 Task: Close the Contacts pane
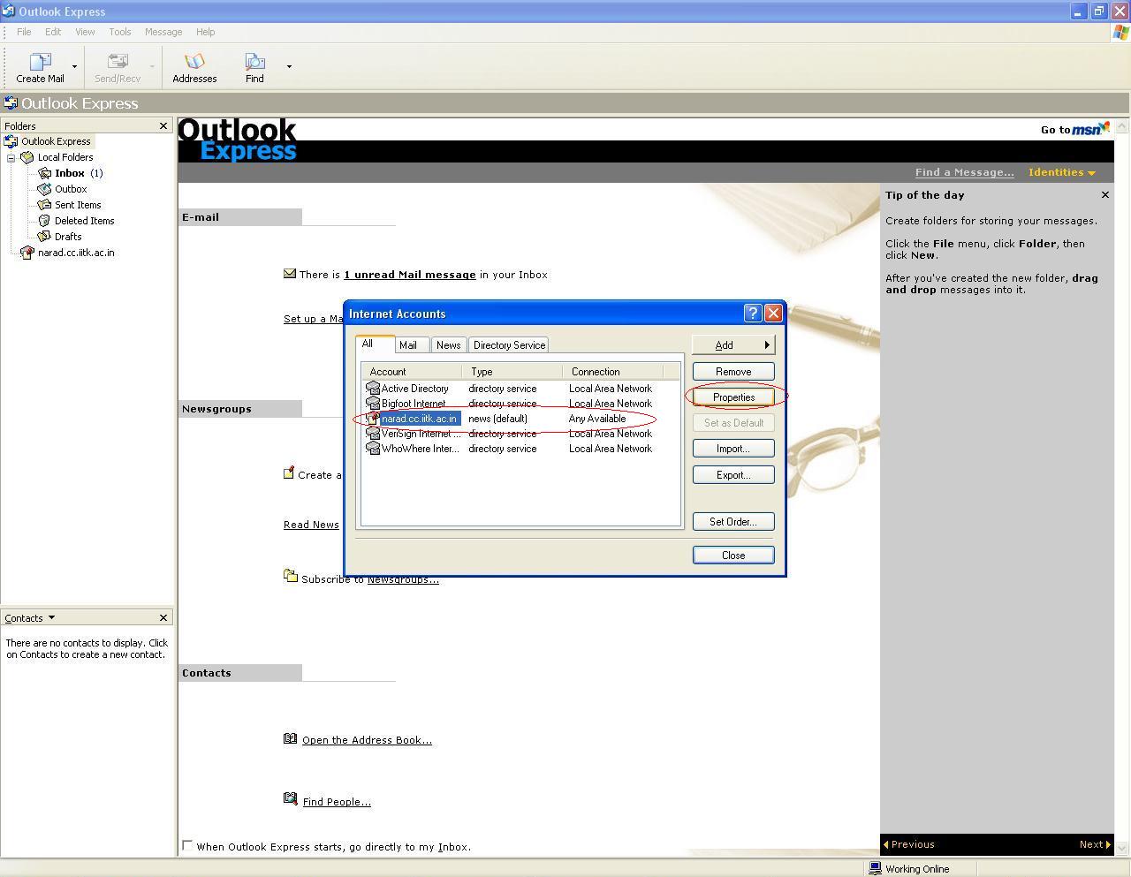163,618
